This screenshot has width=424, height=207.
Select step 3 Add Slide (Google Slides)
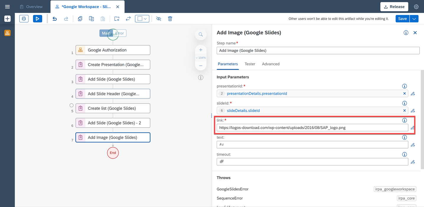[x=113, y=79]
